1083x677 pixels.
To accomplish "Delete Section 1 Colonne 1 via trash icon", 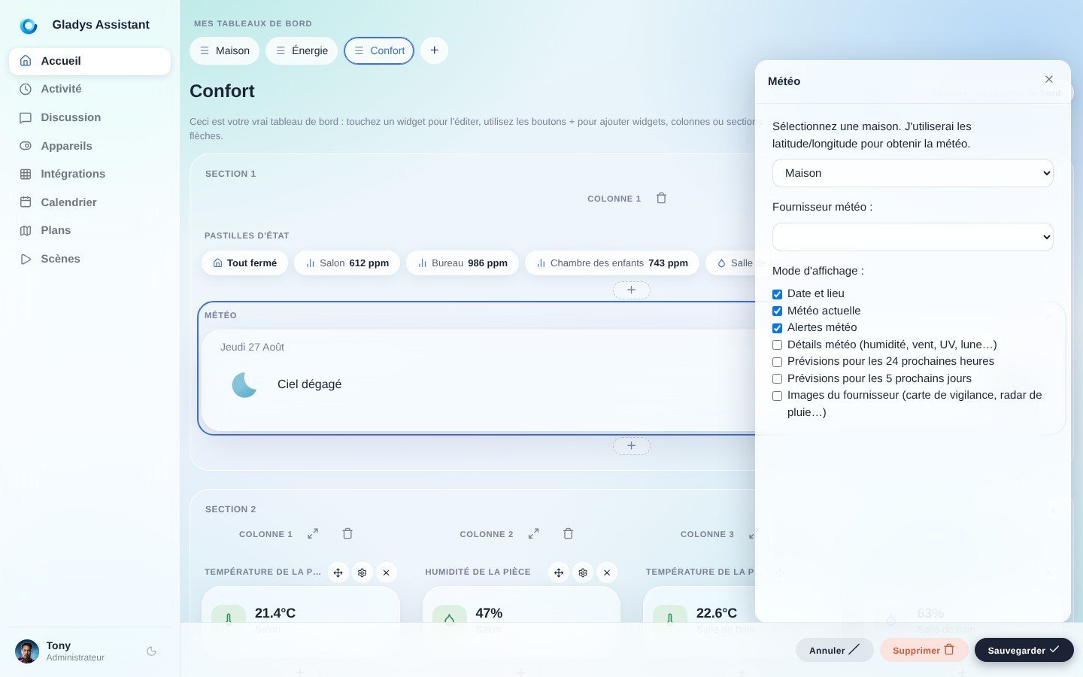I will pyautogui.click(x=661, y=199).
